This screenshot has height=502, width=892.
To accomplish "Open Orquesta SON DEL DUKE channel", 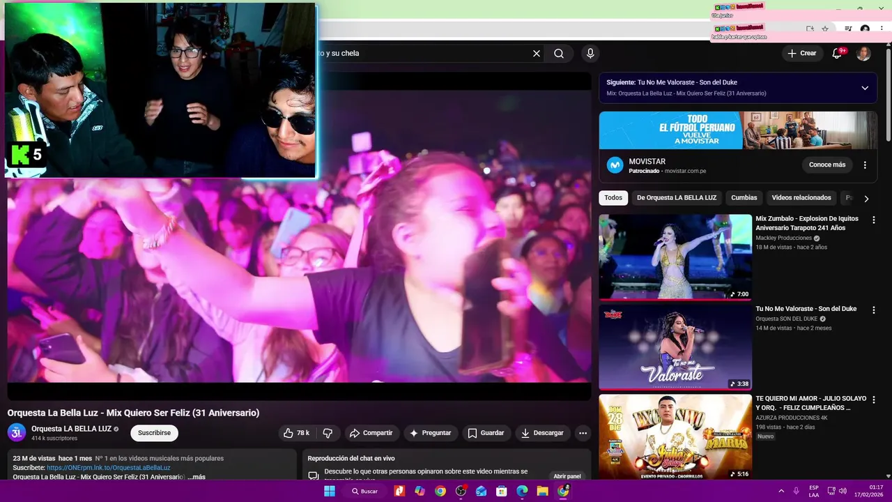I will coord(787,319).
